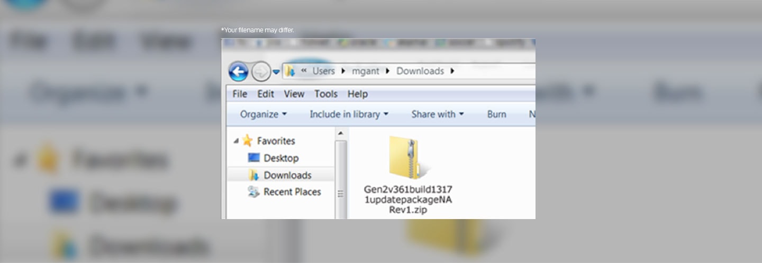This screenshot has width=762, height=263.
Task: Open the View menu
Action: pyautogui.click(x=294, y=94)
